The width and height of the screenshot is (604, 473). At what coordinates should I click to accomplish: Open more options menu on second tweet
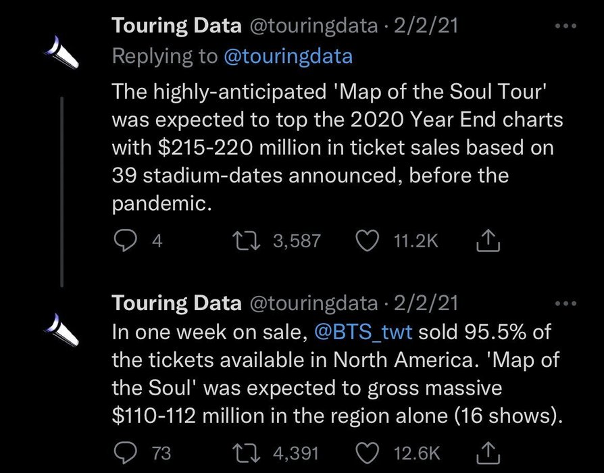coord(566,303)
